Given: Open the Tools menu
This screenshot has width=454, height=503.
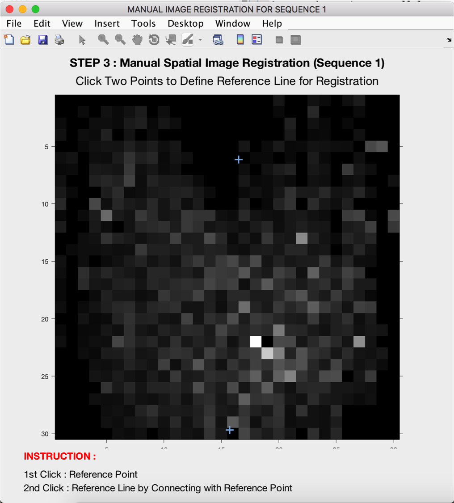Looking at the screenshot, I should point(143,24).
